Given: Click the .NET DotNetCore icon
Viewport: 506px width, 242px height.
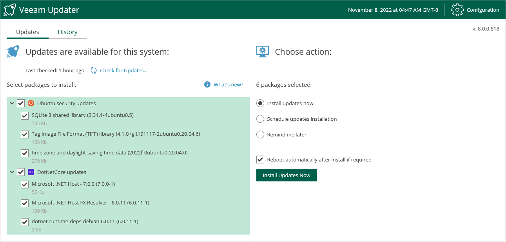Looking at the screenshot, I should point(31,172).
